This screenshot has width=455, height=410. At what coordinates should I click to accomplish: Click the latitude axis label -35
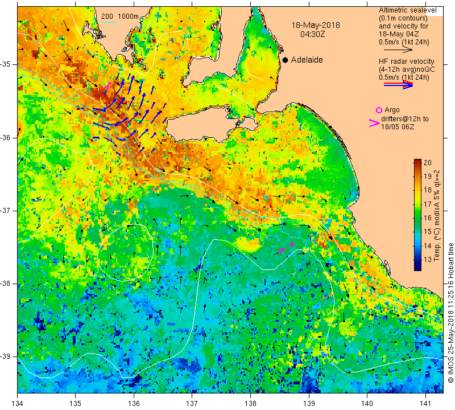pyautogui.click(x=6, y=64)
